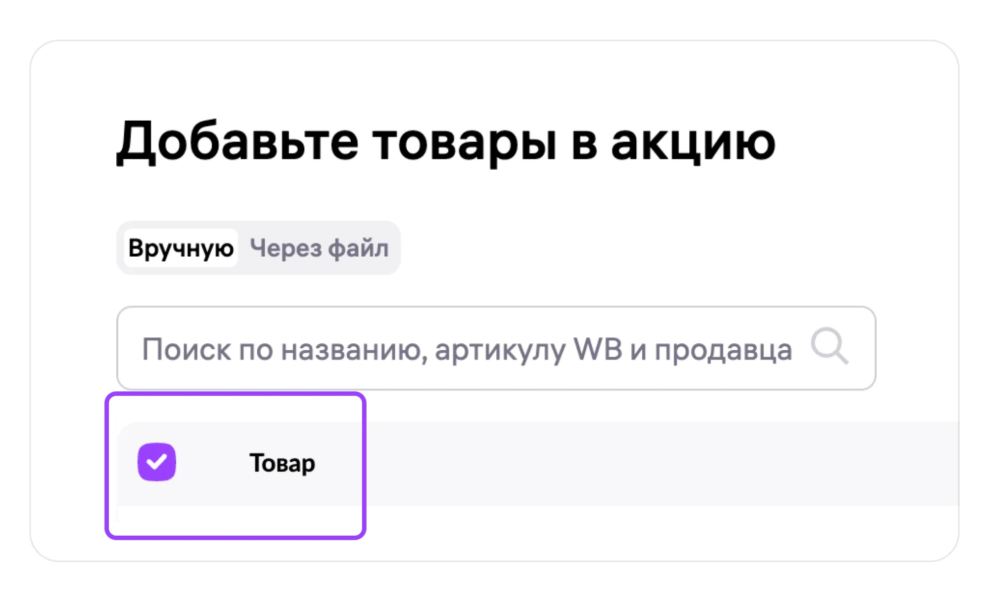Click the Товар label in table header

tap(282, 463)
